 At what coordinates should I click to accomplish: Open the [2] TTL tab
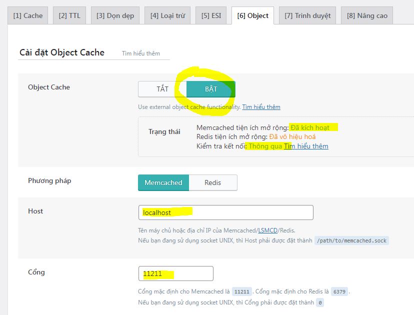click(x=69, y=15)
